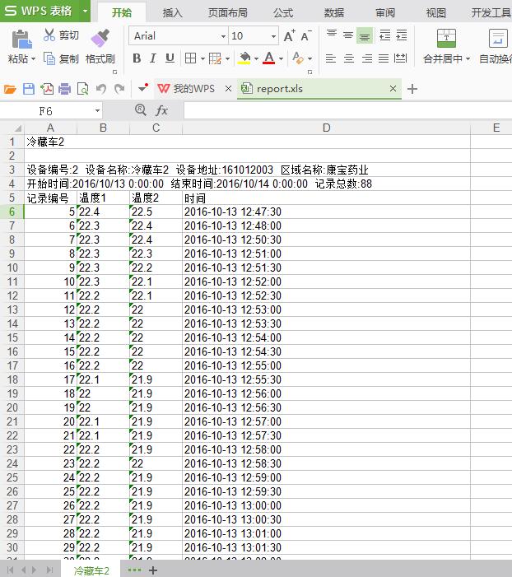Open the 公式 (Formulas) ribbon tab

[x=282, y=12]
